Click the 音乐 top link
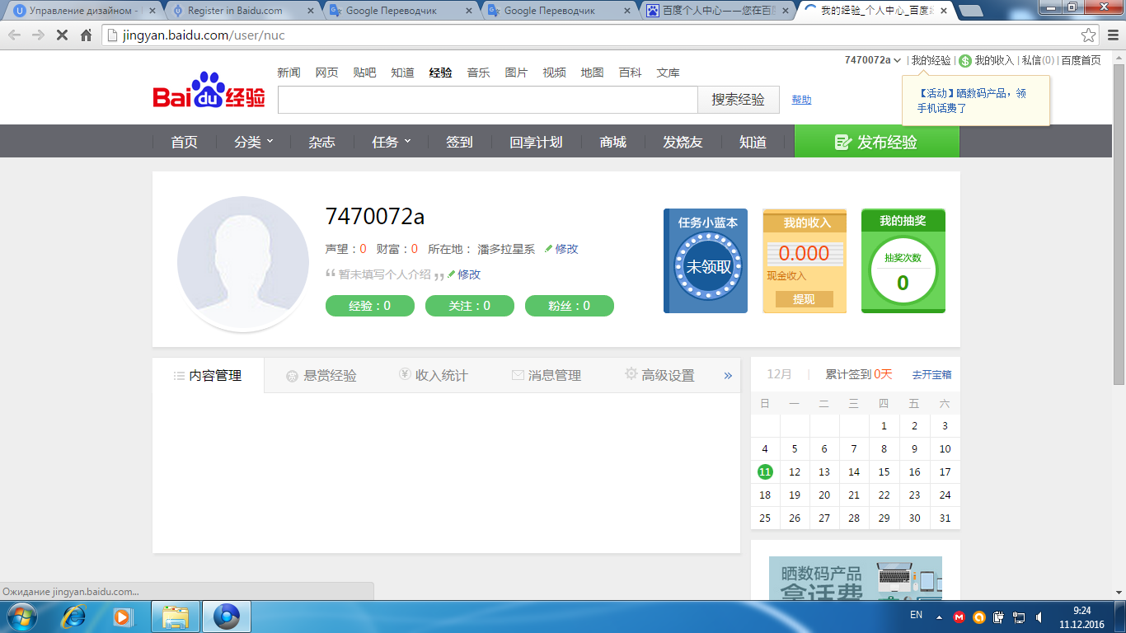 [478, 73]
